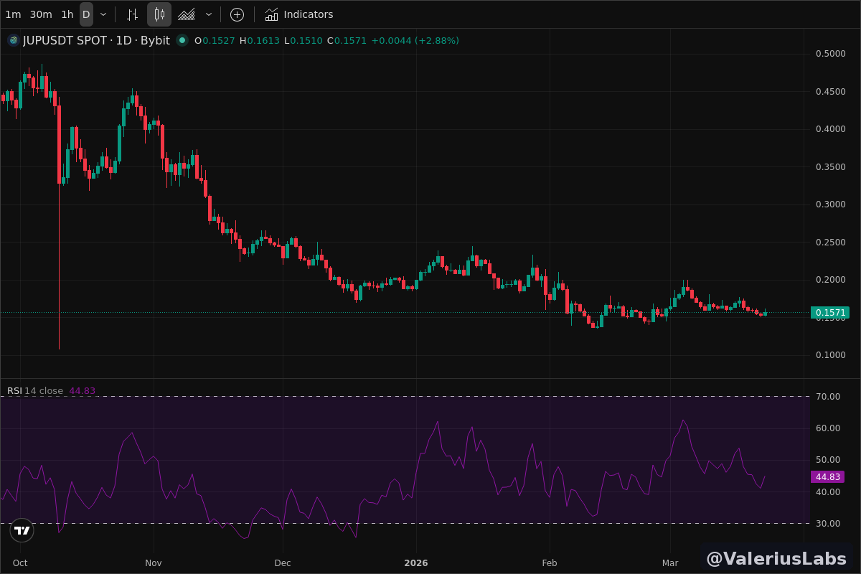Click the 0.3000 price scale label

(830, 204)
